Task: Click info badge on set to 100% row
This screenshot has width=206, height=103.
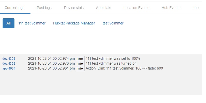Action: (x=80, y=59)
